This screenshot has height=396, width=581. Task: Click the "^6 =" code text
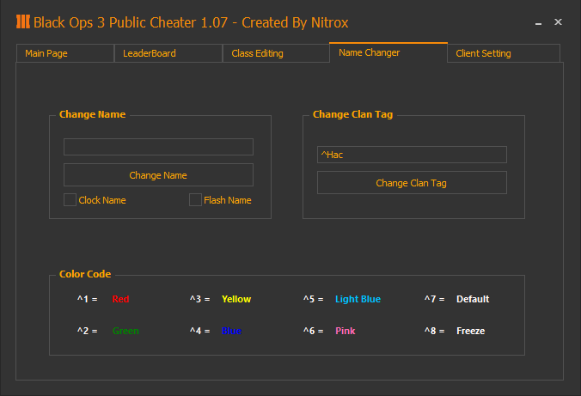[314, 331]
